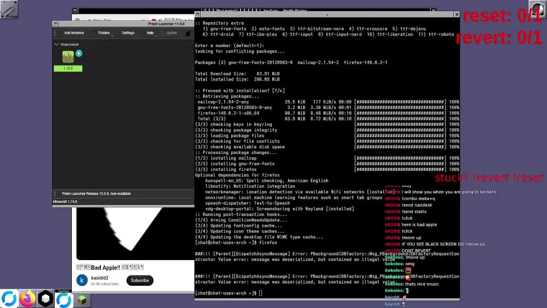Click chat message 'here is bad apple'
The width and height of the screenshot is (547, 308).
point(419,225)
